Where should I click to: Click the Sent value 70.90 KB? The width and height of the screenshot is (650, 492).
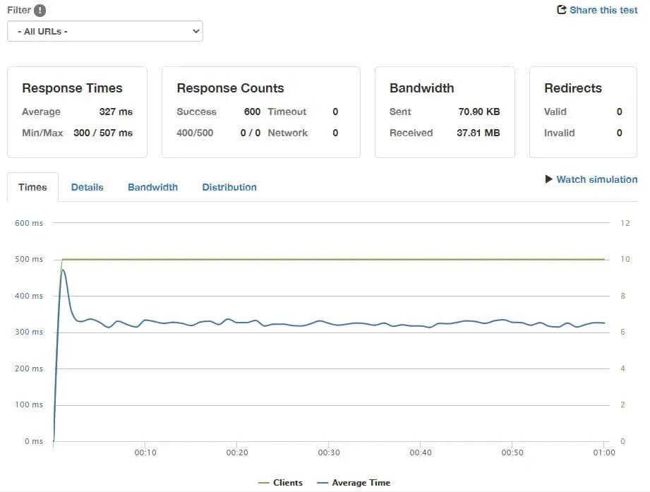pyautogui.click(x=479, y=112)
